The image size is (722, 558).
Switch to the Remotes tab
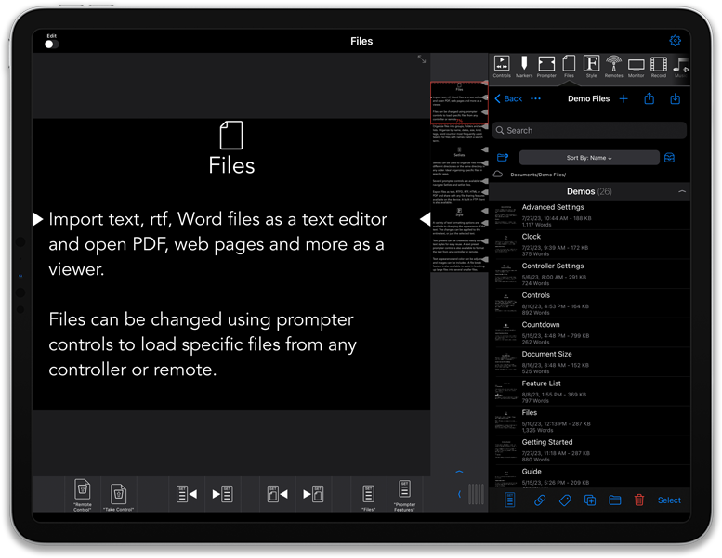(613, 66)
